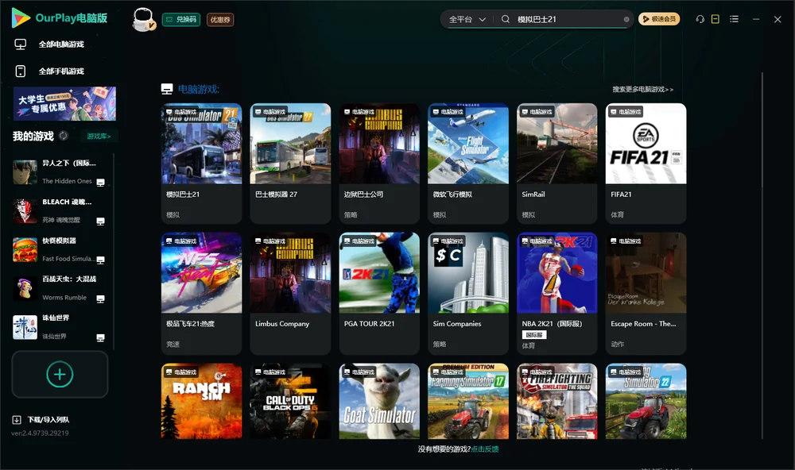The image size is (795, 470).
Task: Click the phone icon beside 全部手机游戏
Action: click(x=21, y=71)
